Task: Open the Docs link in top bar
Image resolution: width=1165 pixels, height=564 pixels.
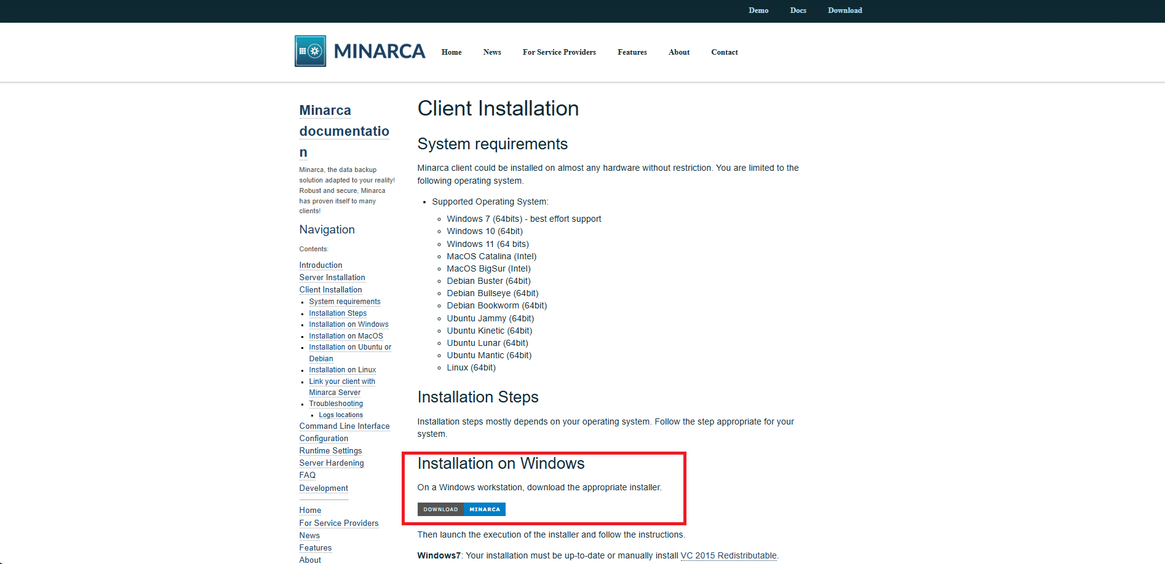Action: [x=798, y=10]
